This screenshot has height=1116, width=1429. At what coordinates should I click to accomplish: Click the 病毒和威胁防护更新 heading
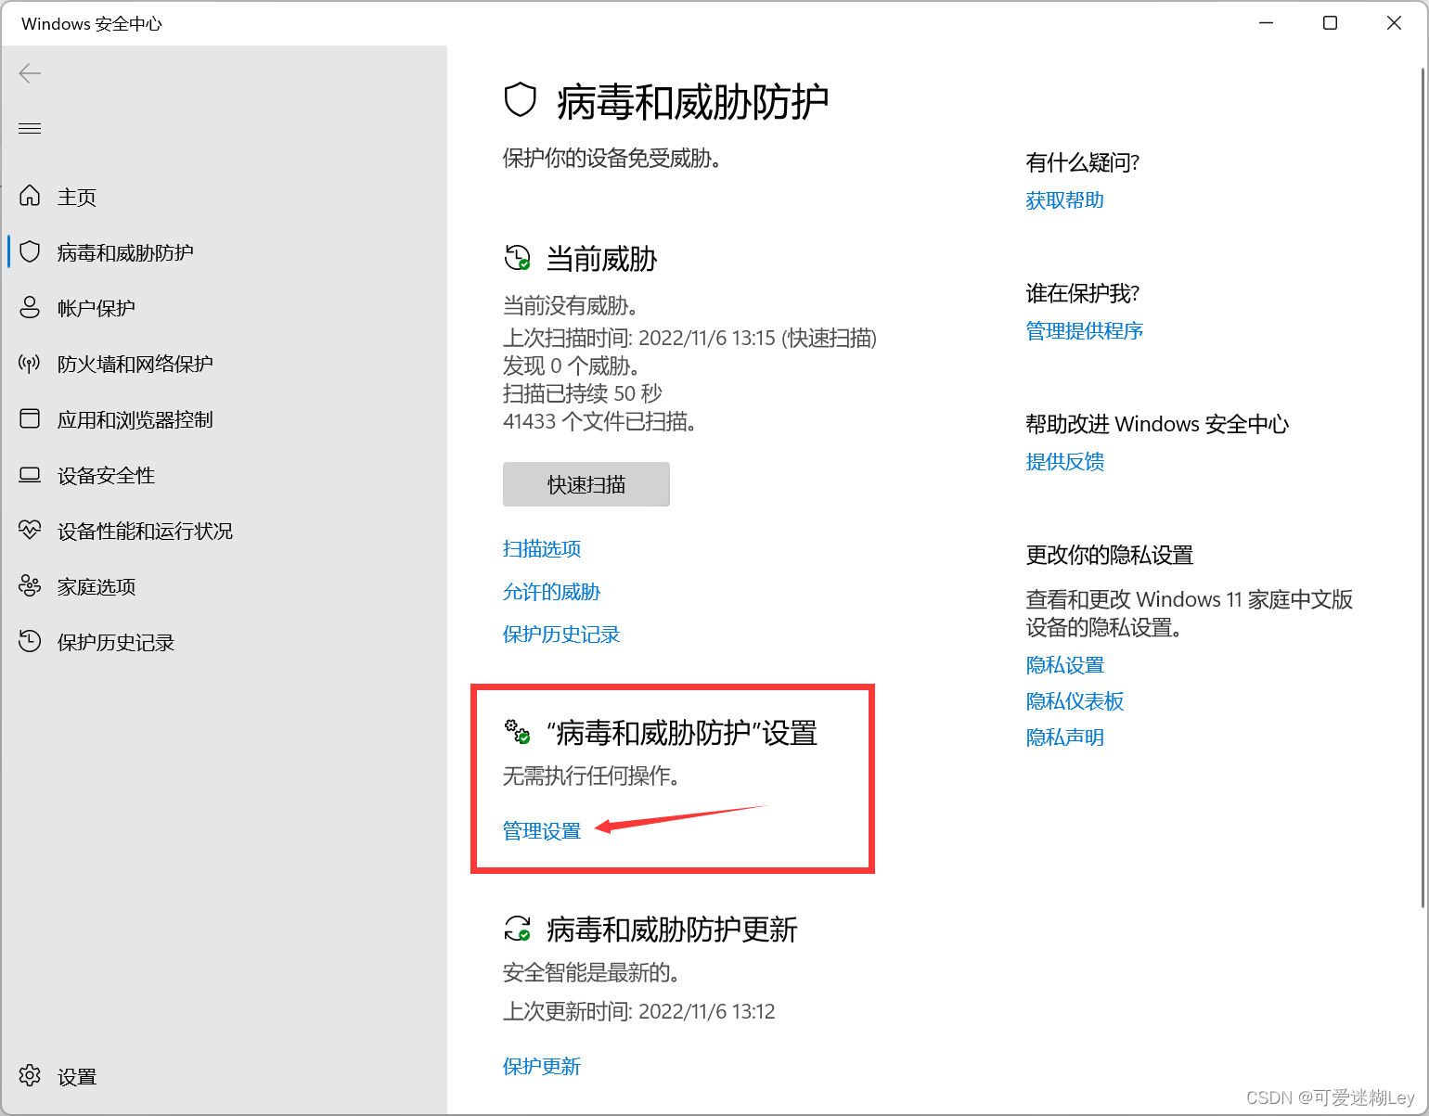(x=673, y=929)
